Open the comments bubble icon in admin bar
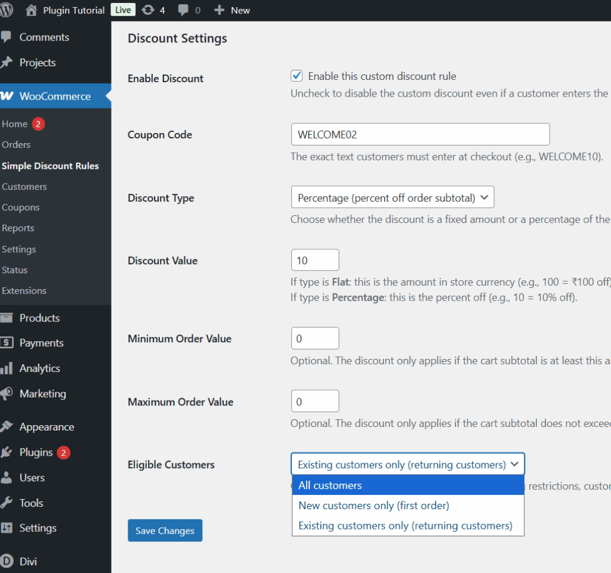611x573 pixels. (184, 10)
